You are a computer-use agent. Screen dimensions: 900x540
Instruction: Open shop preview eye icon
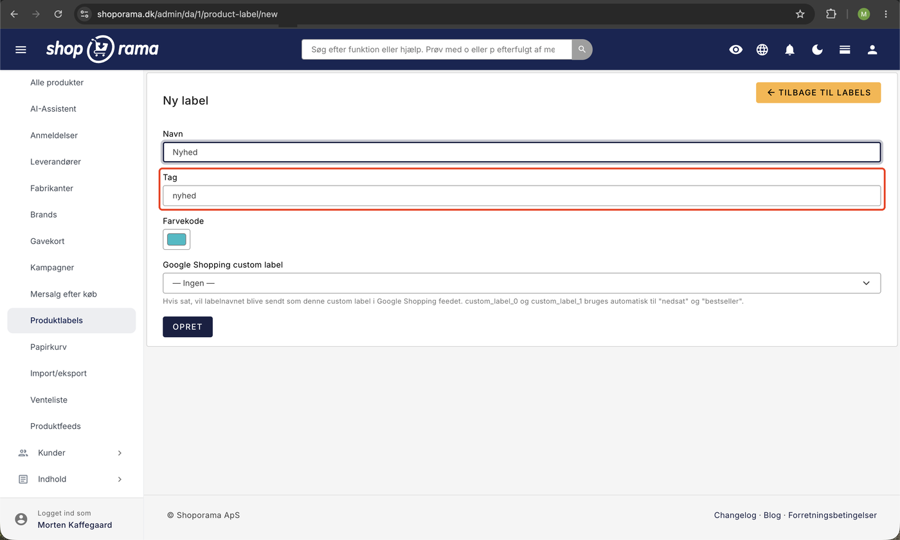coord(736,49)
